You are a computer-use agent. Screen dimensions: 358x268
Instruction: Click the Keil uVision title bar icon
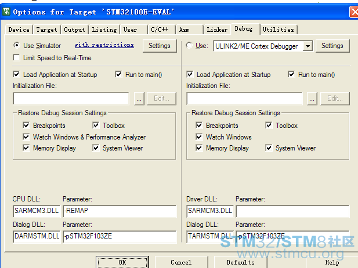point(6,12)
